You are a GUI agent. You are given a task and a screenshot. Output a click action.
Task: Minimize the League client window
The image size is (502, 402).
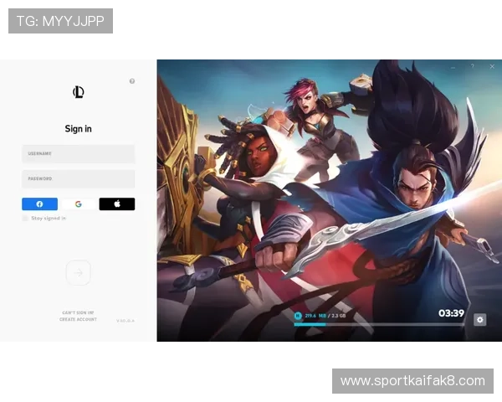pos(453,66)
